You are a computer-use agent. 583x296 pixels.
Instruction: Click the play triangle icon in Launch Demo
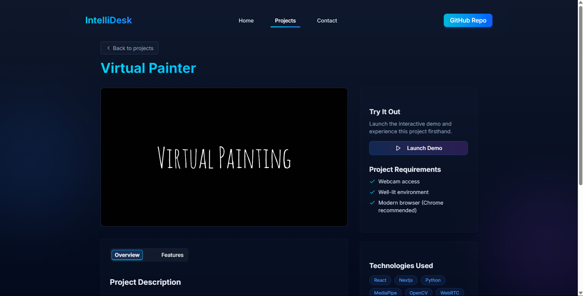point(398,148)
